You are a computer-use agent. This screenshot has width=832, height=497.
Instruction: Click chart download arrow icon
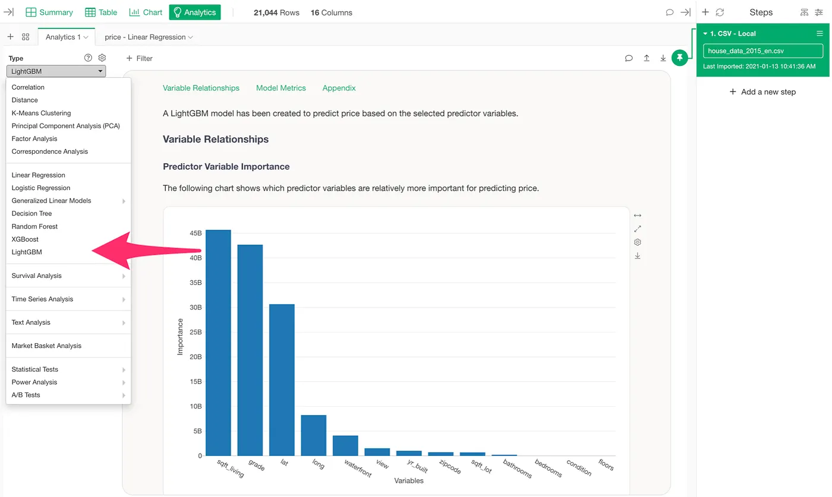click(x=638, y=256)
